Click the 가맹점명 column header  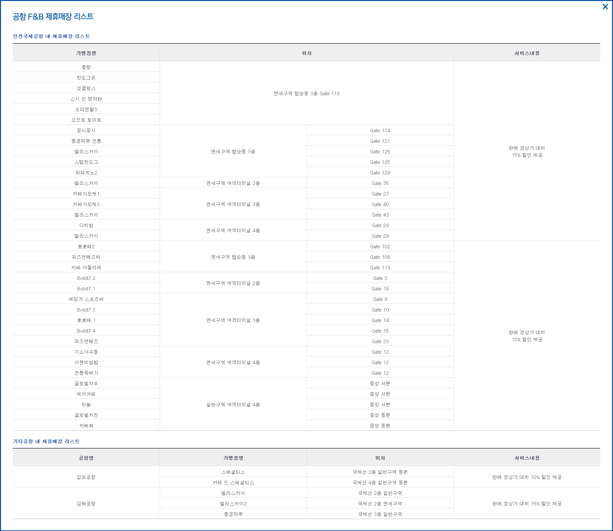(x=86, y=53)
